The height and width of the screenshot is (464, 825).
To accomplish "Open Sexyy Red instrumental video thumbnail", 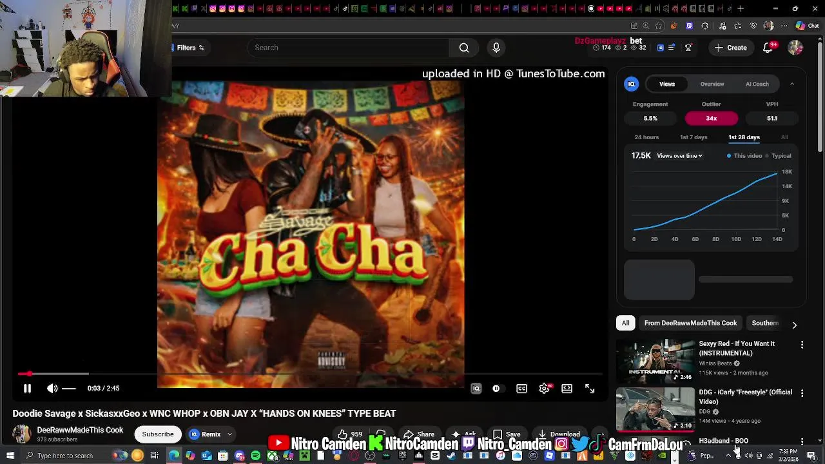I will coord(655,361).
